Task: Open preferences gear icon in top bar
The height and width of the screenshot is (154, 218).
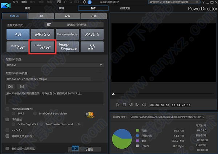Action: click(x=84, y=2)
